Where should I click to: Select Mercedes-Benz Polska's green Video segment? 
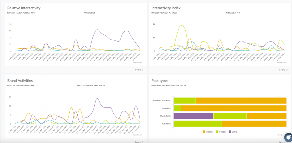(184, 100)
